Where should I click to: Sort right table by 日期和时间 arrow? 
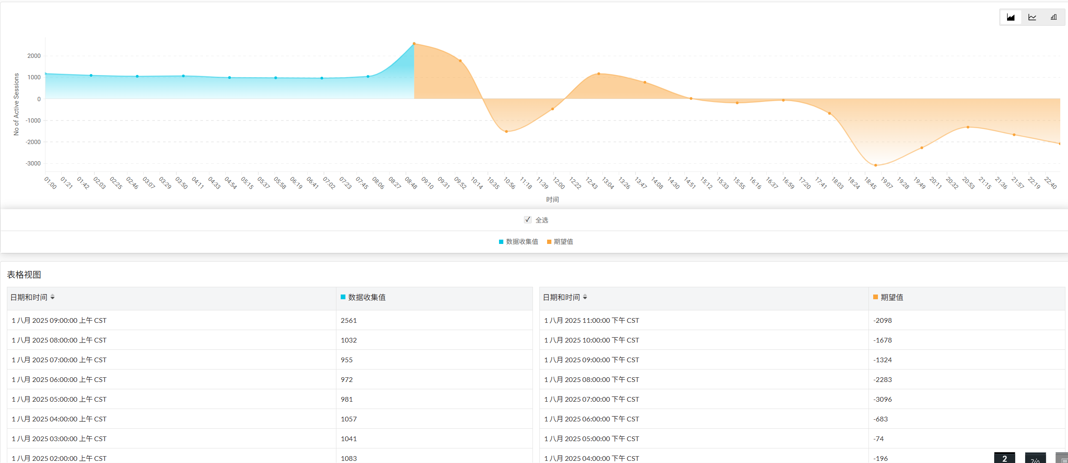click(x=585, y=297)
